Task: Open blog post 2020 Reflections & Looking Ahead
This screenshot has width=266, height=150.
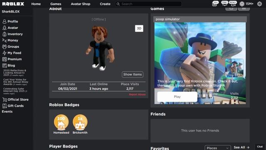Action: 15,73
